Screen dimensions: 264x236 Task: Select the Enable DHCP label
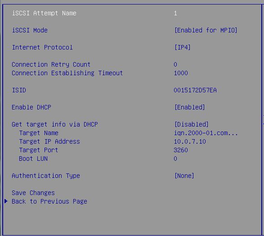click(31, 107)
